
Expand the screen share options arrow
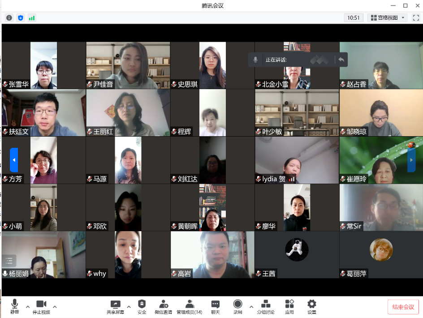point(129,308)
